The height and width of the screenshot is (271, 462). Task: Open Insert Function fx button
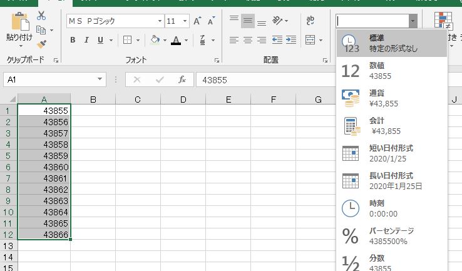tap(182, 79)
